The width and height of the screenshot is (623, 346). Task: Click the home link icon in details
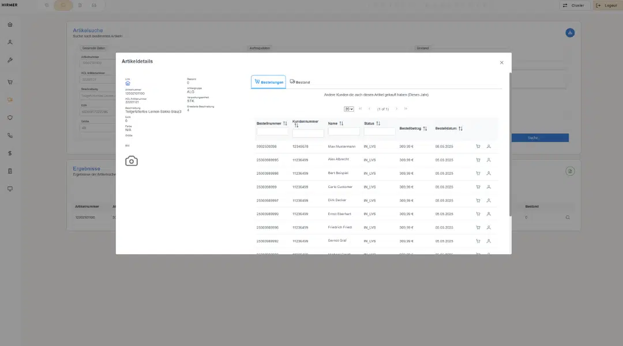tap(127, 84)
